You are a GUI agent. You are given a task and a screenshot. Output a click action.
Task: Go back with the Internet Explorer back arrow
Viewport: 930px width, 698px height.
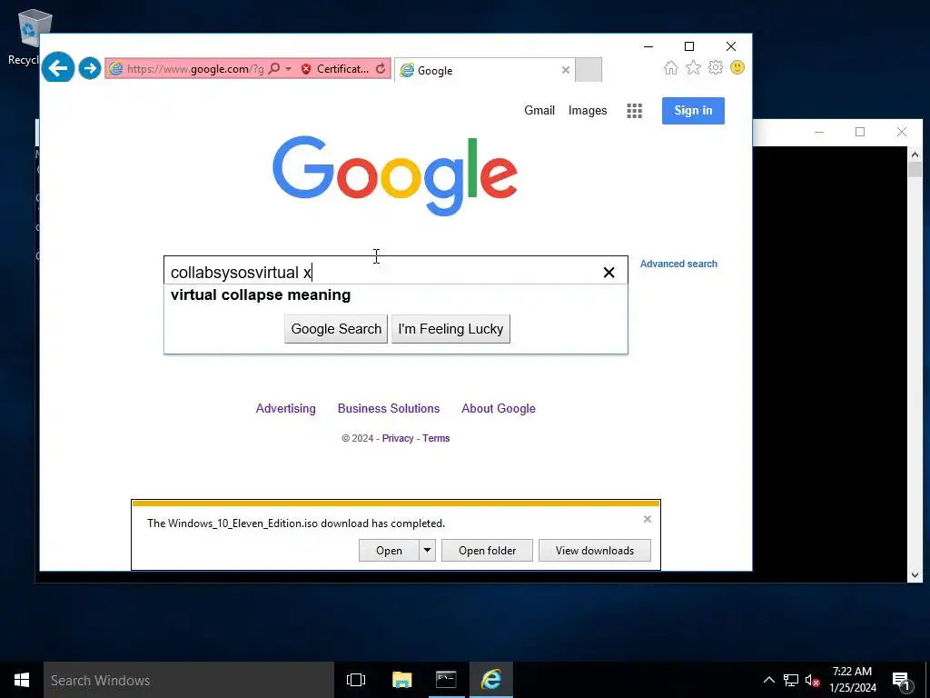(58, 67)
